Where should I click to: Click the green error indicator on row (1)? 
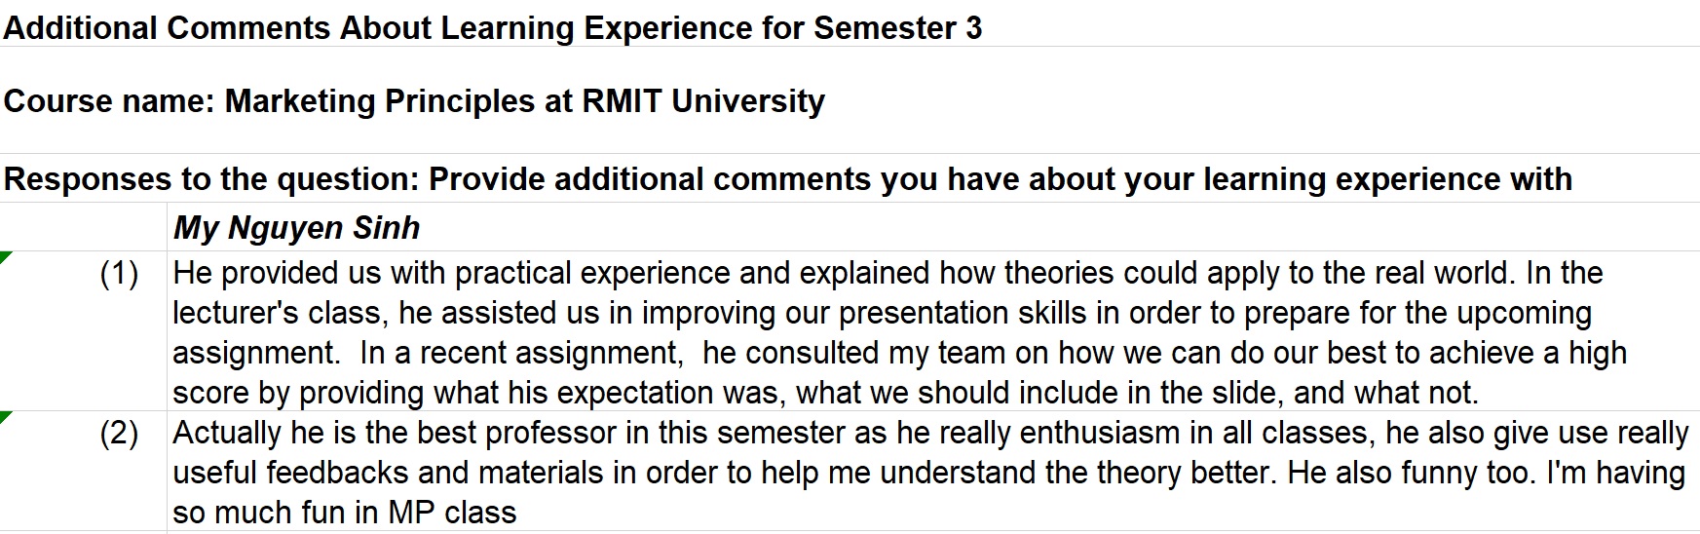pyautogui.click(x=5, y=256)
